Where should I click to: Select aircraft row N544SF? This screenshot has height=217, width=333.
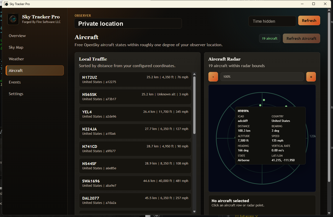pyautogui.click(x=135, y=166)
